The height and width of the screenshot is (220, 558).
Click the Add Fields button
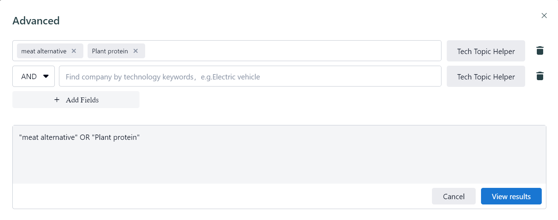click(76, 100)
